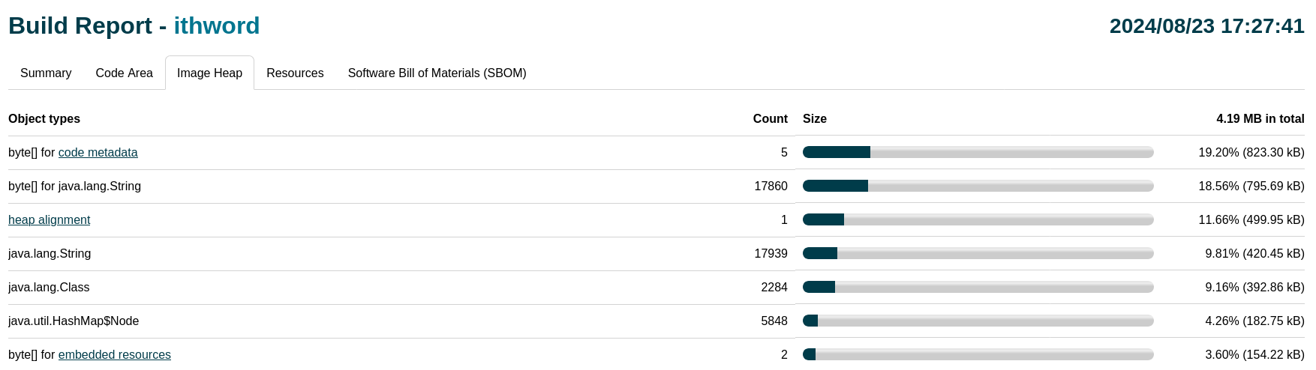Select the java.util.HashMap$Node row label

click(74, 321)
